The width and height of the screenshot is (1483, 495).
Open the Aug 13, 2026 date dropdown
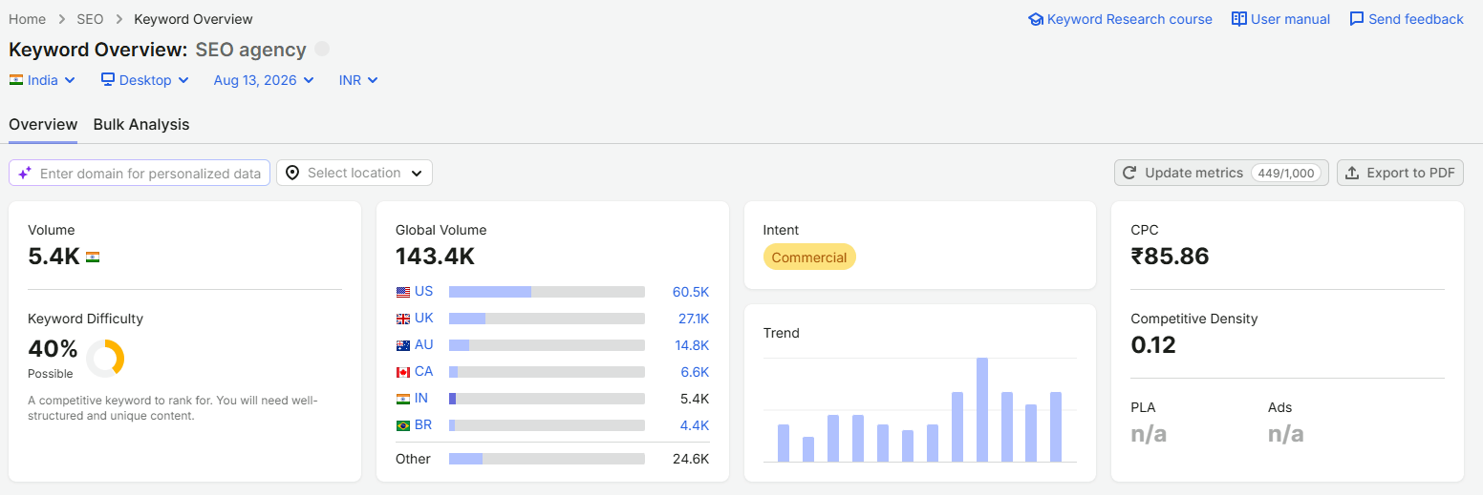264,80
